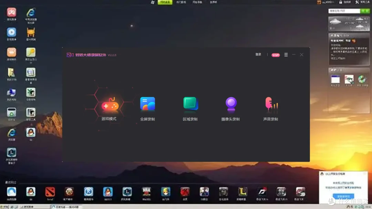Open the Recycle Bin desktop icon
372x209 pixels.
click(11, 112)
